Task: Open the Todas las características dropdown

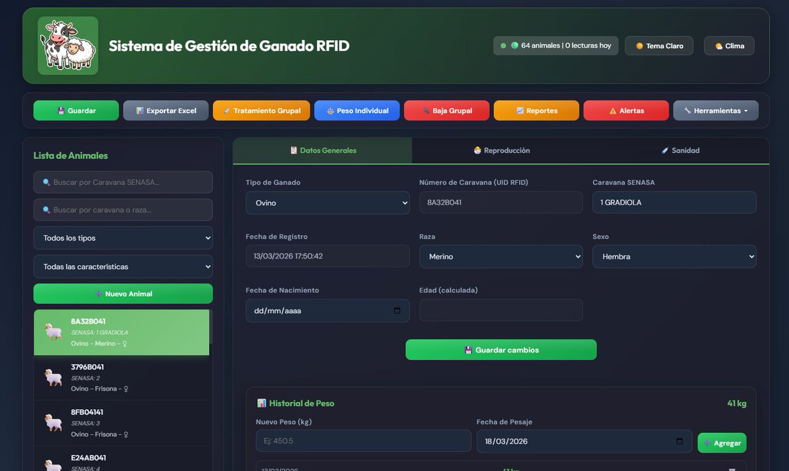Action: (123, 266)
